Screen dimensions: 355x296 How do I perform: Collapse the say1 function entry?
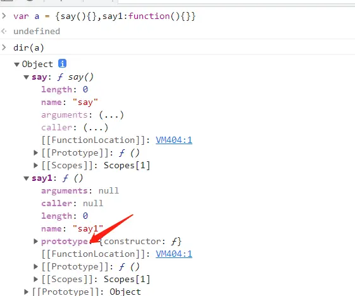coord(27,178)
